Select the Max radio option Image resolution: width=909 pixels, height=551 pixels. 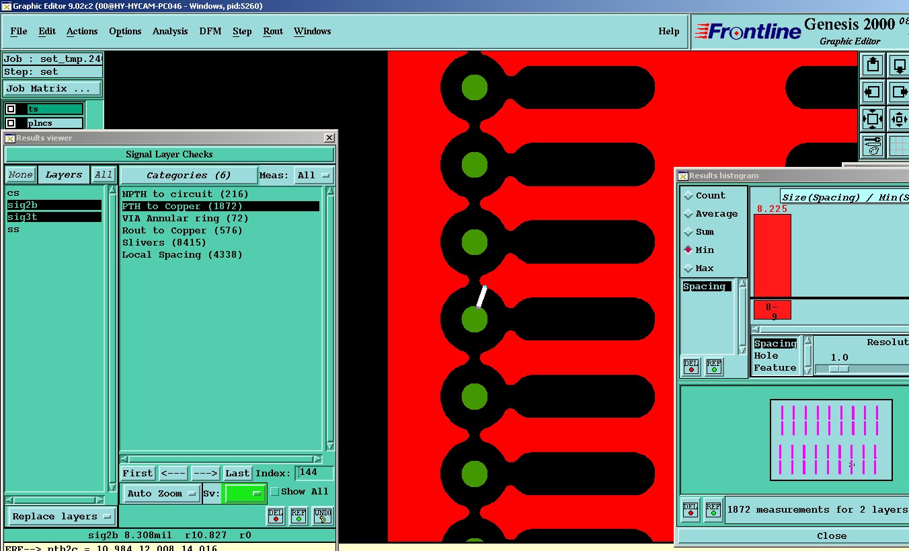[688, 268]
